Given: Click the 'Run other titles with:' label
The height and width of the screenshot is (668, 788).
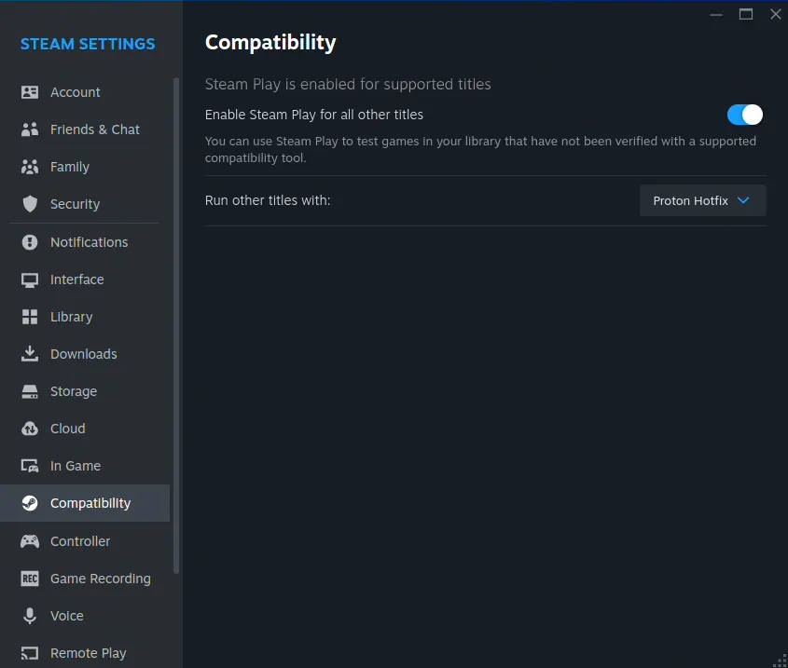Looking at the screenshot, I should tap(268, 200).
